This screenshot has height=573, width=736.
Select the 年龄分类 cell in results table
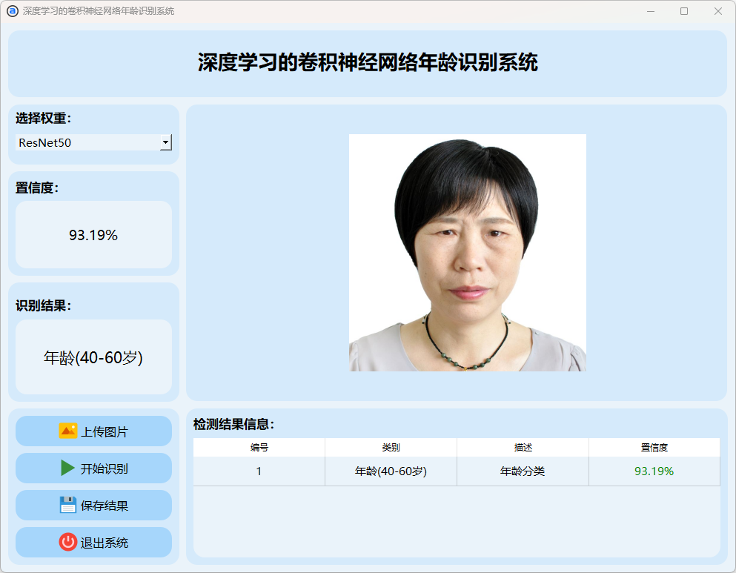click(x=523, y=471)
